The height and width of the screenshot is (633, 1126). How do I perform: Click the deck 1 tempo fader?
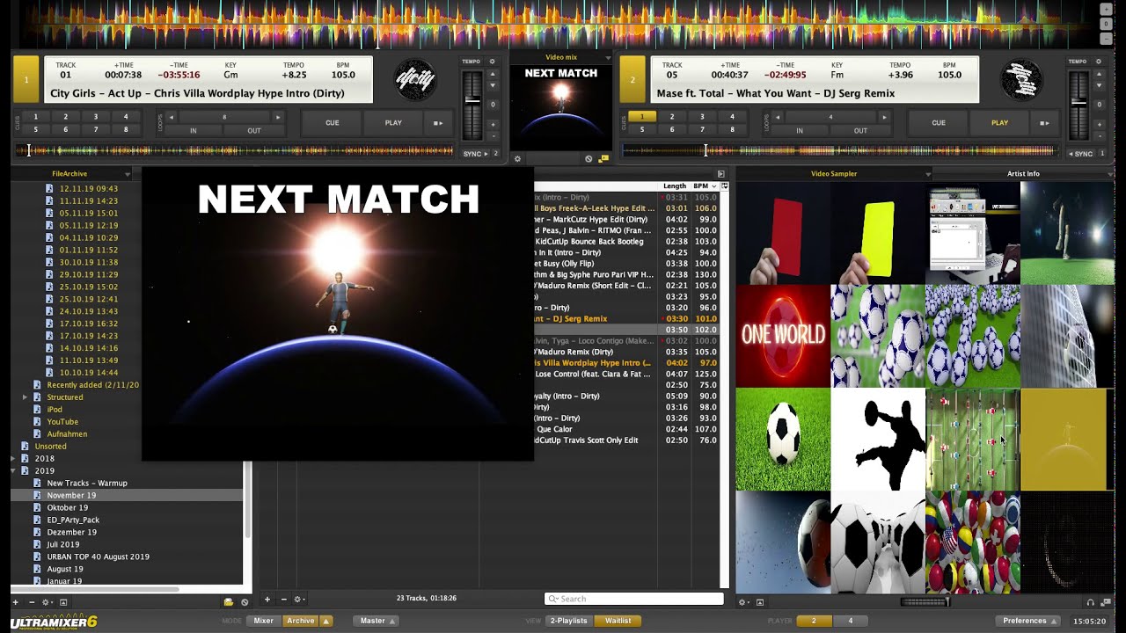(x=472, y=102)
